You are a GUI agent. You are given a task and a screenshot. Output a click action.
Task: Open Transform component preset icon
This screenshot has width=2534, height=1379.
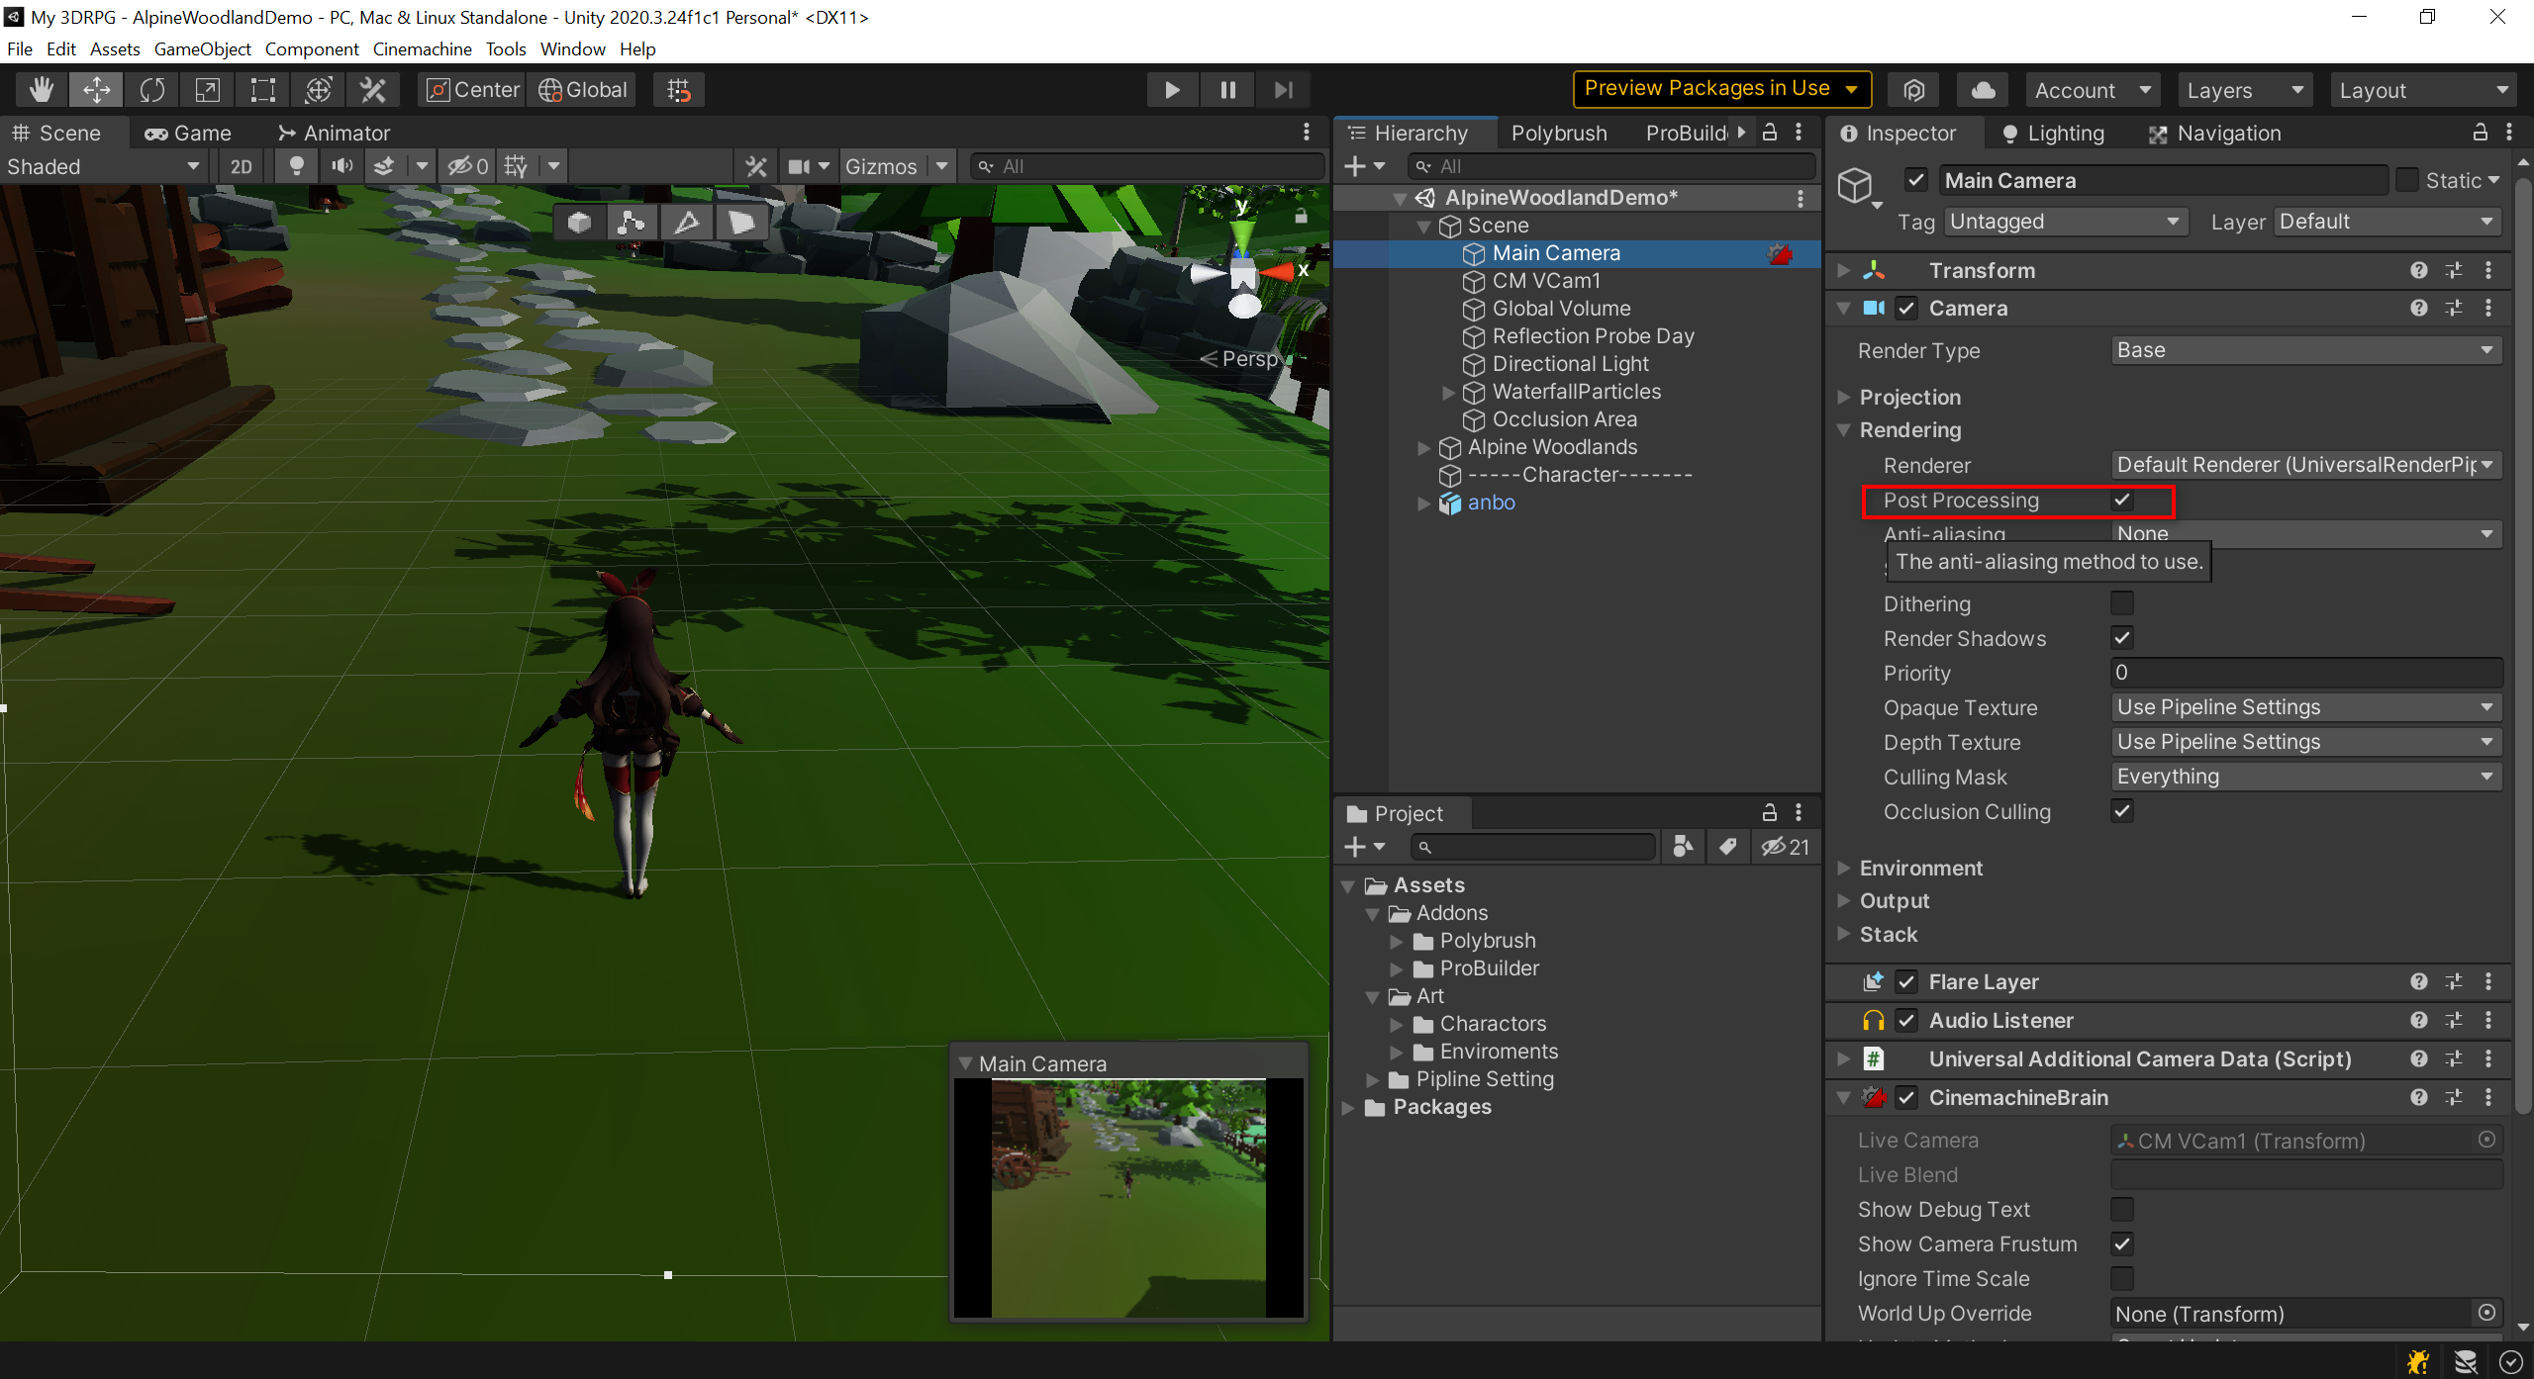pos(2454,270)
